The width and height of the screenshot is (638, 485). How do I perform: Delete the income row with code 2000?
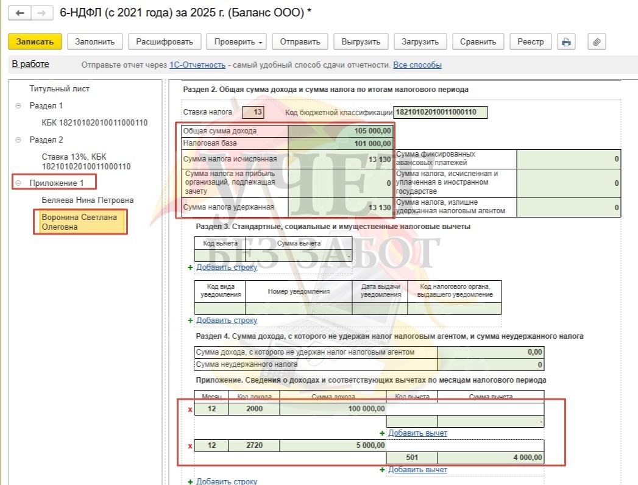click(x=190, y=409)
